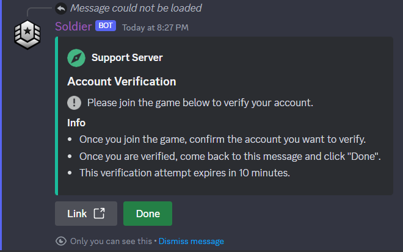Click the gray exclamation mark icon
The width and height of the screenshot is (403, 252).
coord(74,103)
